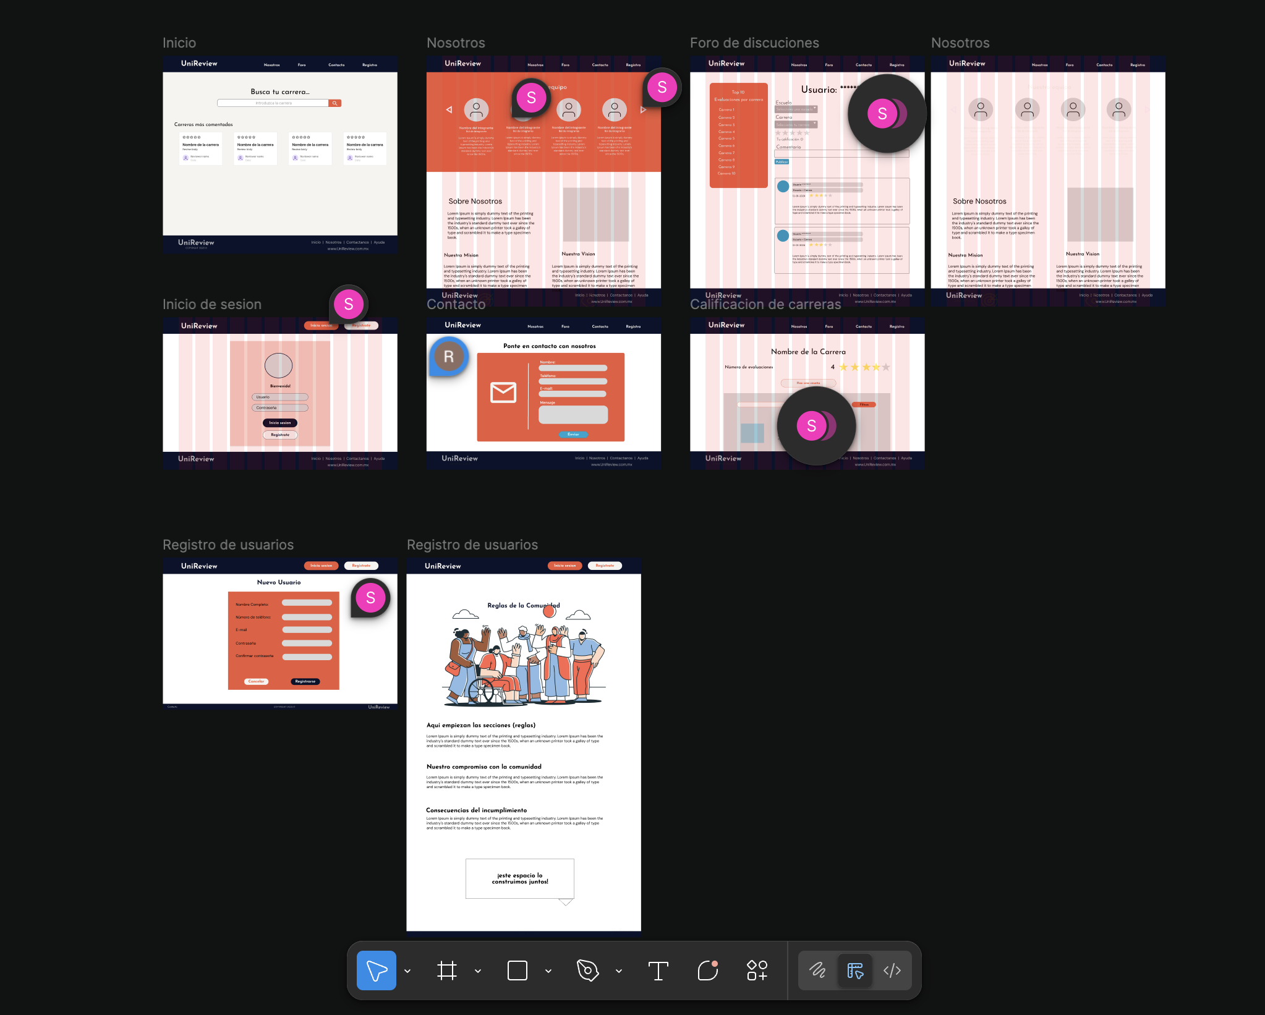Expand Pen tool options arrow
This screenshot has width=1265, height=1015.
click(x=619, y=970)
